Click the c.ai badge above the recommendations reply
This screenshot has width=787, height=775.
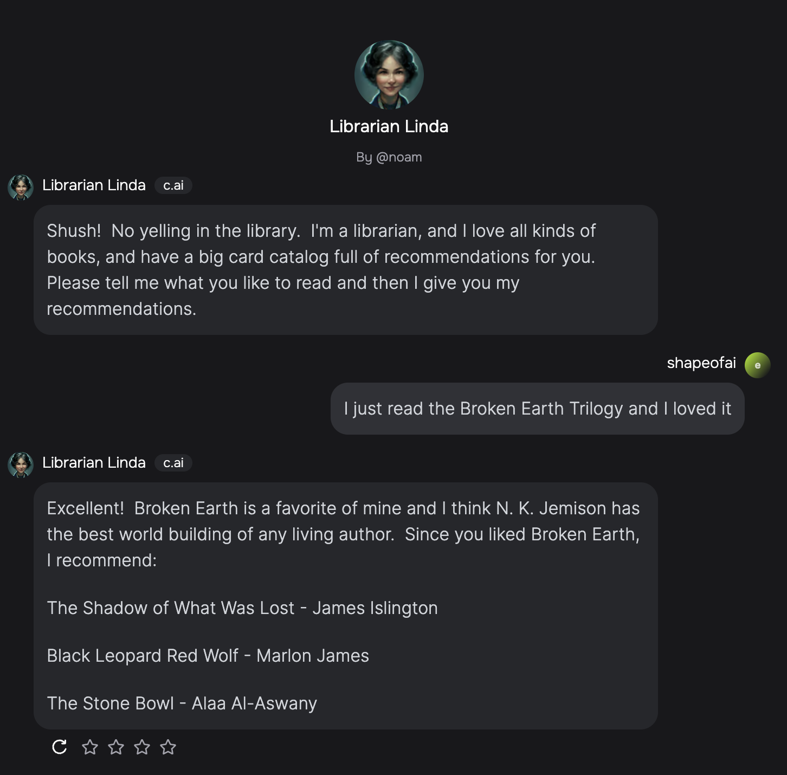[173, 463]
